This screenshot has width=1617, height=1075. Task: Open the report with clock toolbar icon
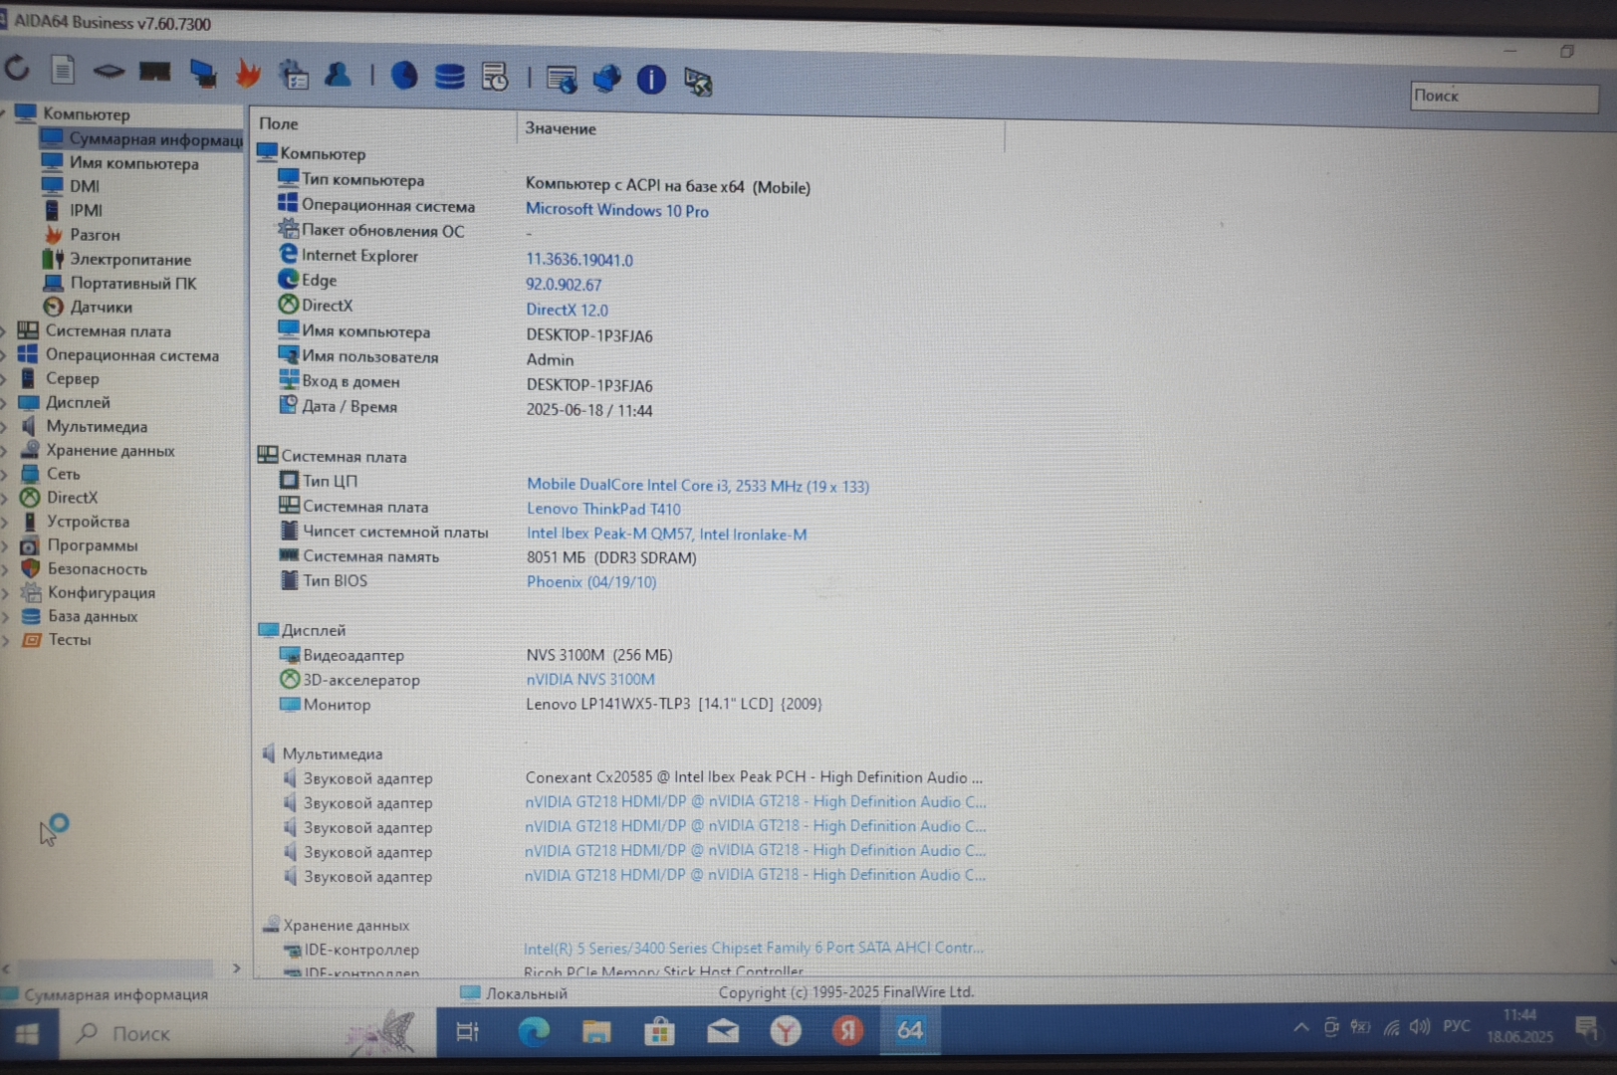point(495,77)
